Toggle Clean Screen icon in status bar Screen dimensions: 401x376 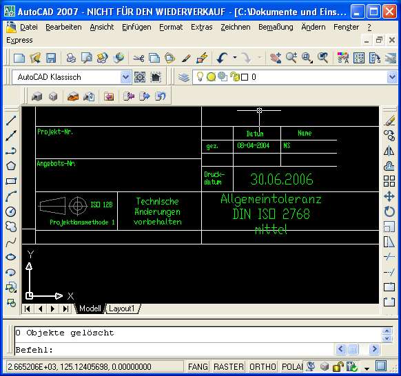pyautogui.click(x=381, y=366)
